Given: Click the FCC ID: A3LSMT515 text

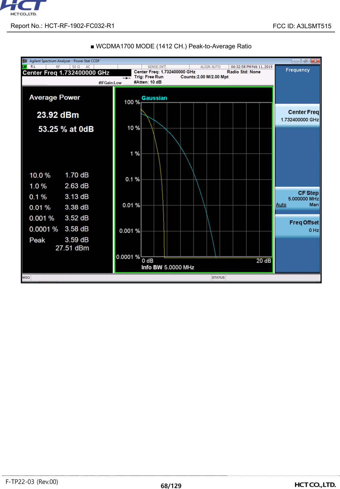Looking at the screenshot, I should [x=302, y=26].
